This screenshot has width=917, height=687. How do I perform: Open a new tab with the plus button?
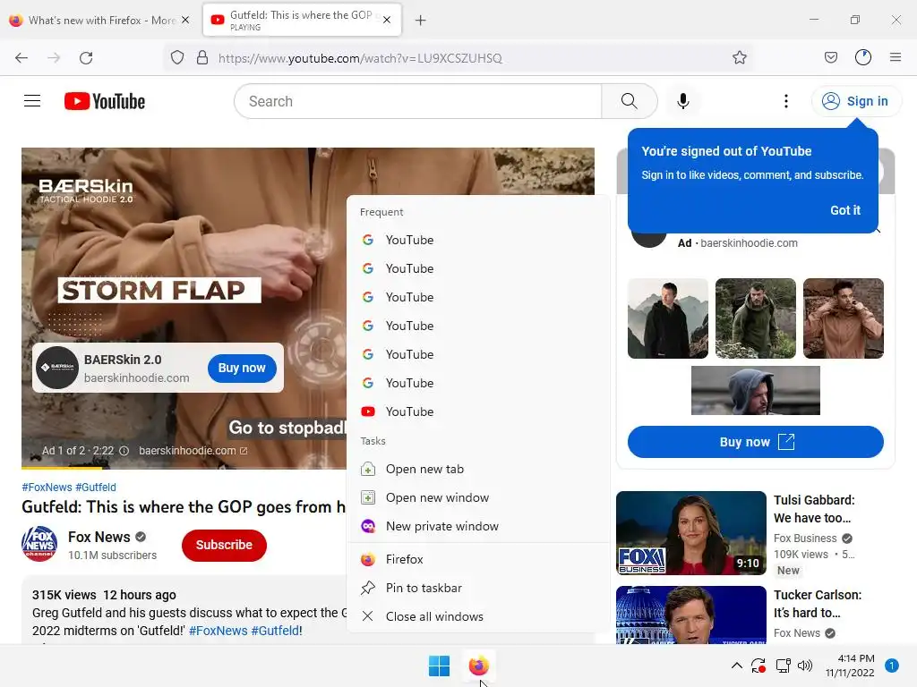tap(421, 21)
